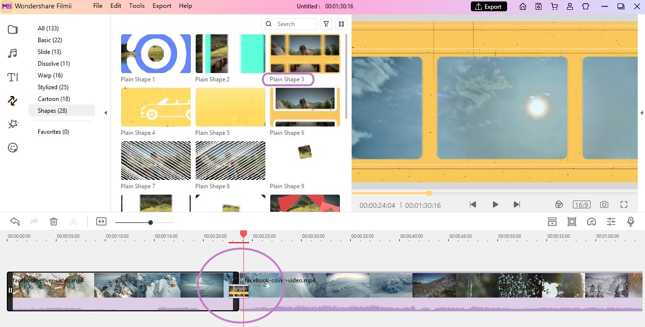This screenshot has height=327, width=645.
Task: Click the crop tool icon
Action: 572,222
